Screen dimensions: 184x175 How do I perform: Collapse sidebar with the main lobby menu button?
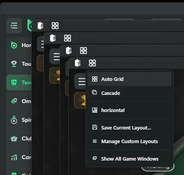(x=14, y=26)
